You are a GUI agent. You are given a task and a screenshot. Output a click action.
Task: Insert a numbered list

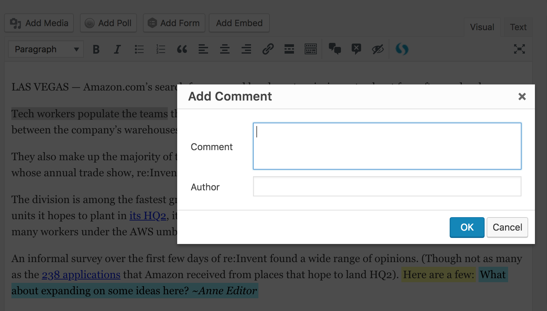coord(160,49)
